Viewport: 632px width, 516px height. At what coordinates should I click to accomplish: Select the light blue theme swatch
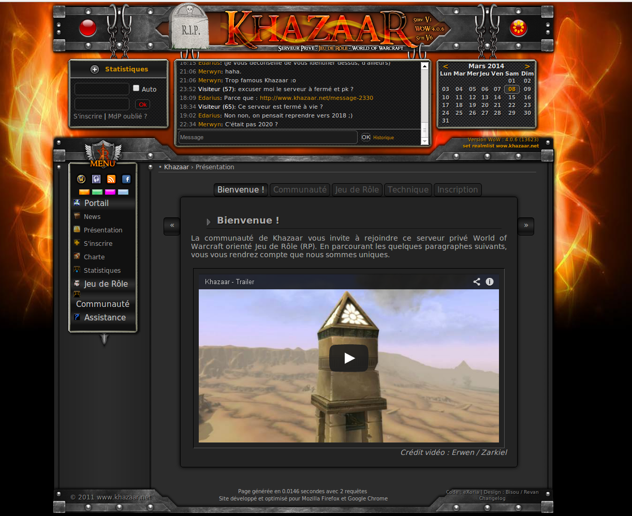[123, 192]
